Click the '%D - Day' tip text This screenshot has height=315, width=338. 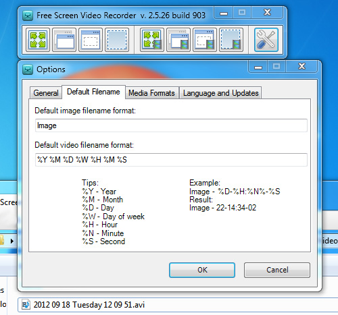pos(98,208)
